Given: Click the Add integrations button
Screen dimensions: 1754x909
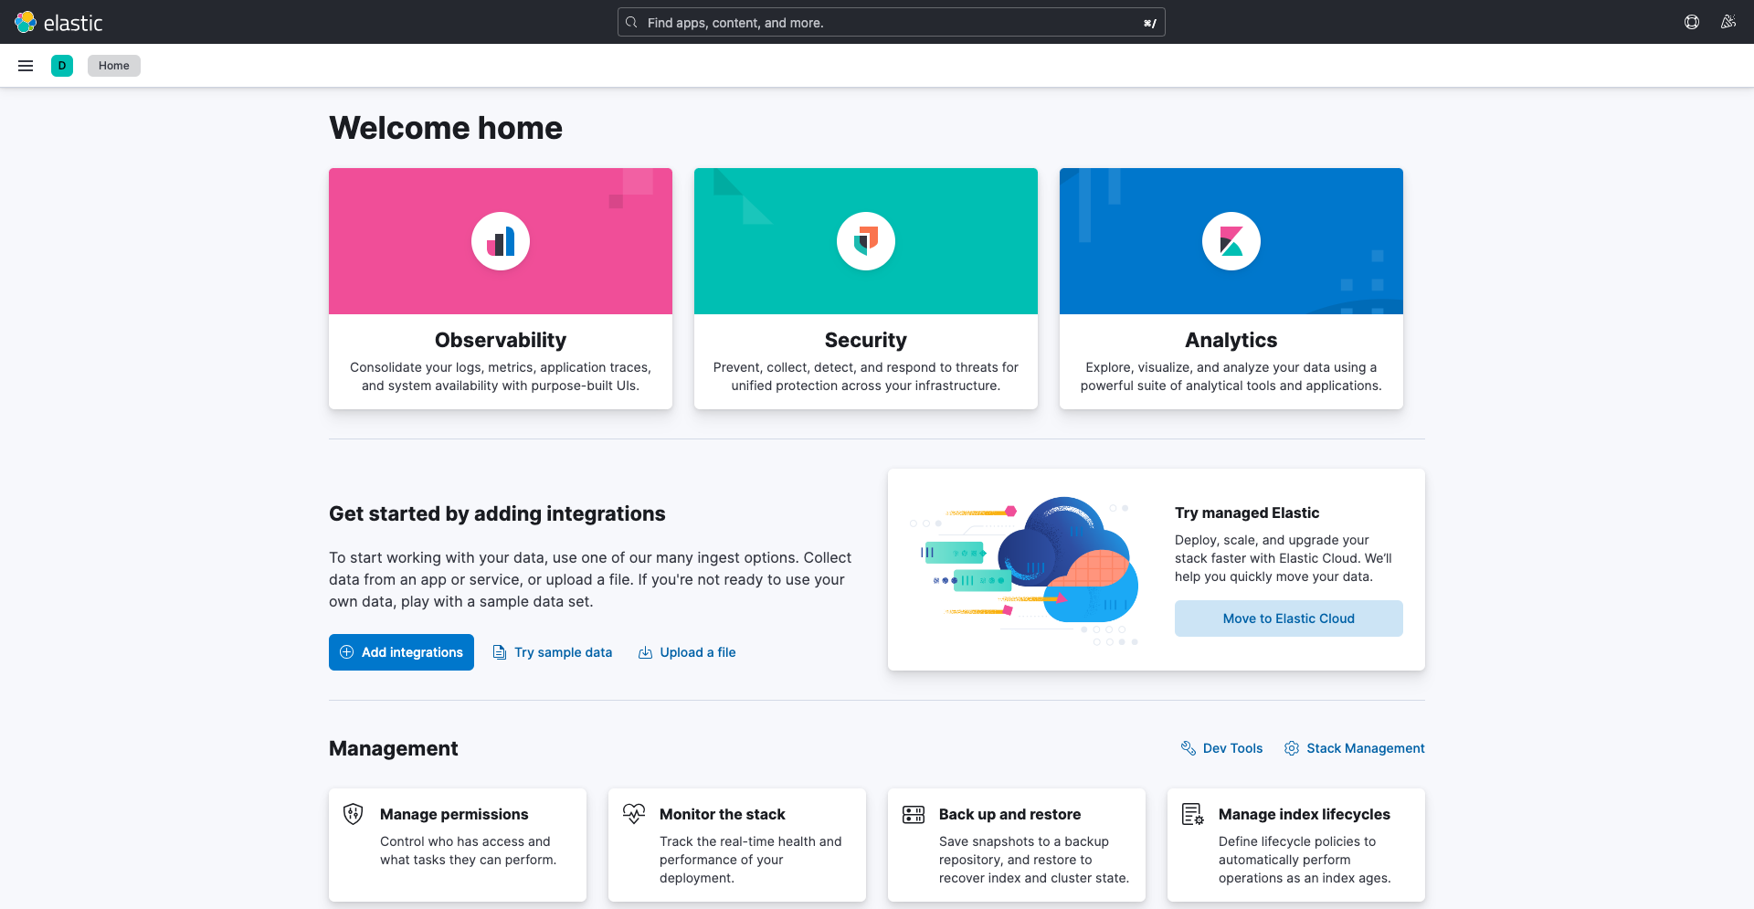Looking at the screenshot, I should pos(401,652).
